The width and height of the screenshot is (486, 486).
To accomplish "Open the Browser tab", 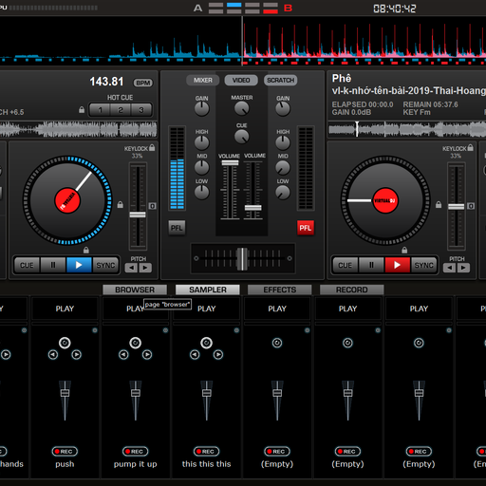I will tap(135, 290).
